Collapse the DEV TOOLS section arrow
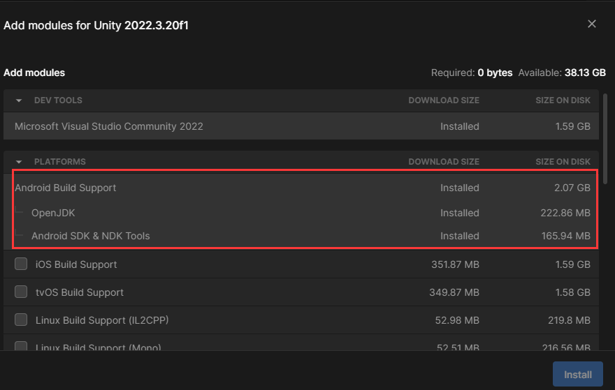 coord(19,100)
